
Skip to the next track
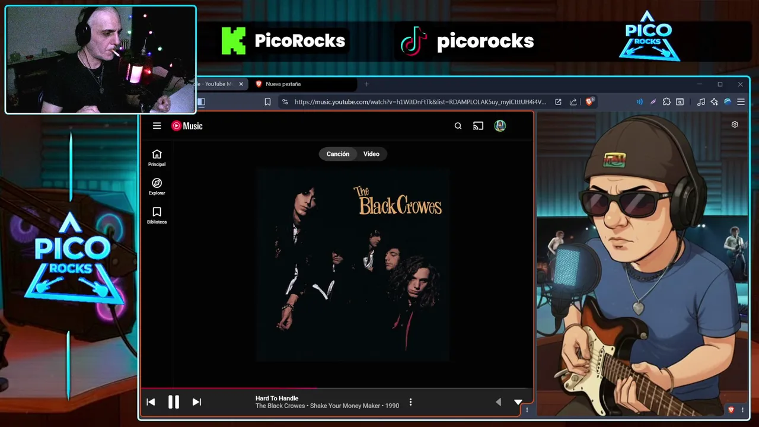[x=196, y=402]
